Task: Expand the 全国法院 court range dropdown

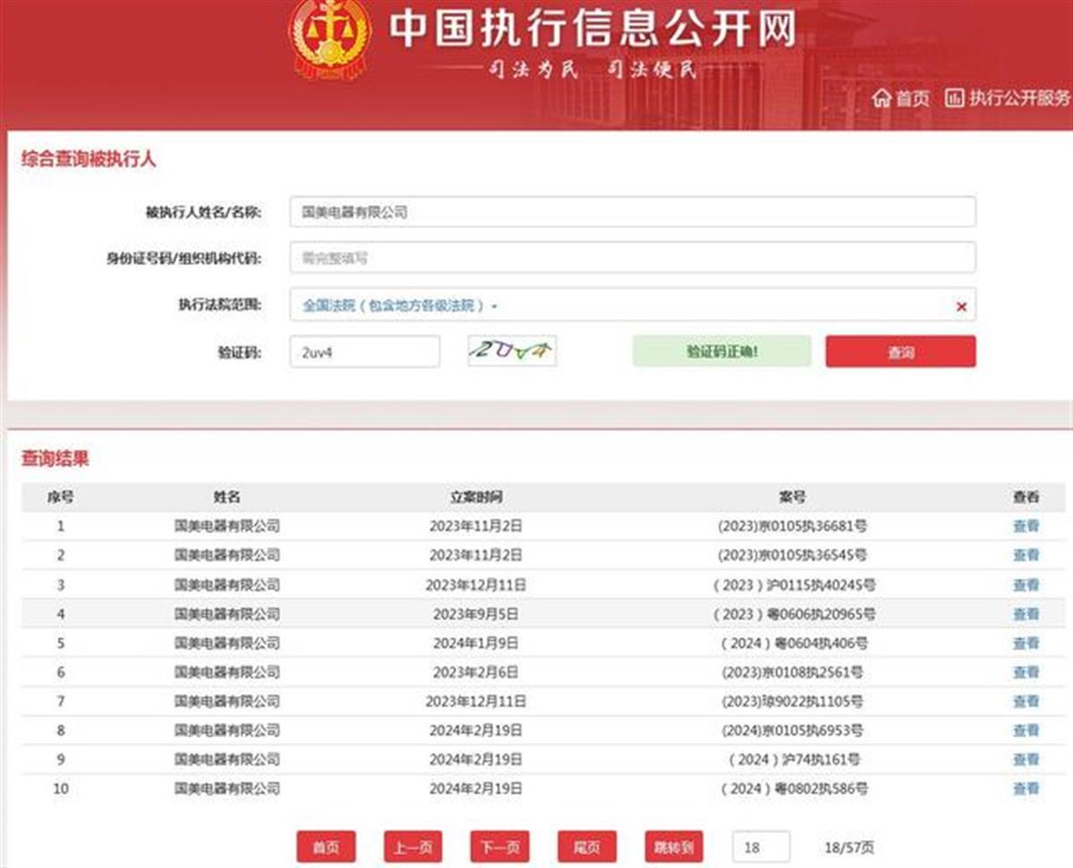Action: [400, 306]
